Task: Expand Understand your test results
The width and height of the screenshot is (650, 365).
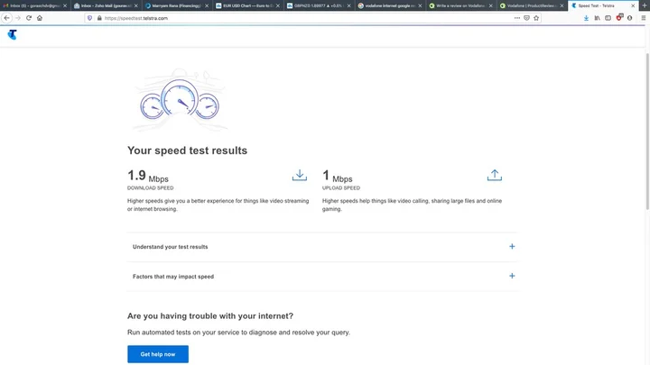Action: 322,247
